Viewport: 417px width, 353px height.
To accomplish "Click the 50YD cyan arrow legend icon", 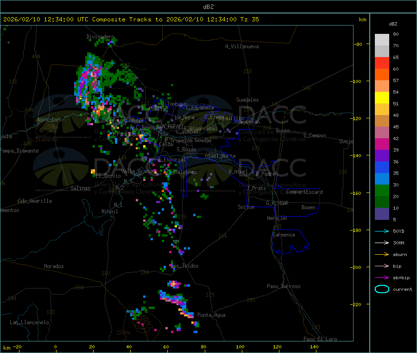I will click(382, 231).
